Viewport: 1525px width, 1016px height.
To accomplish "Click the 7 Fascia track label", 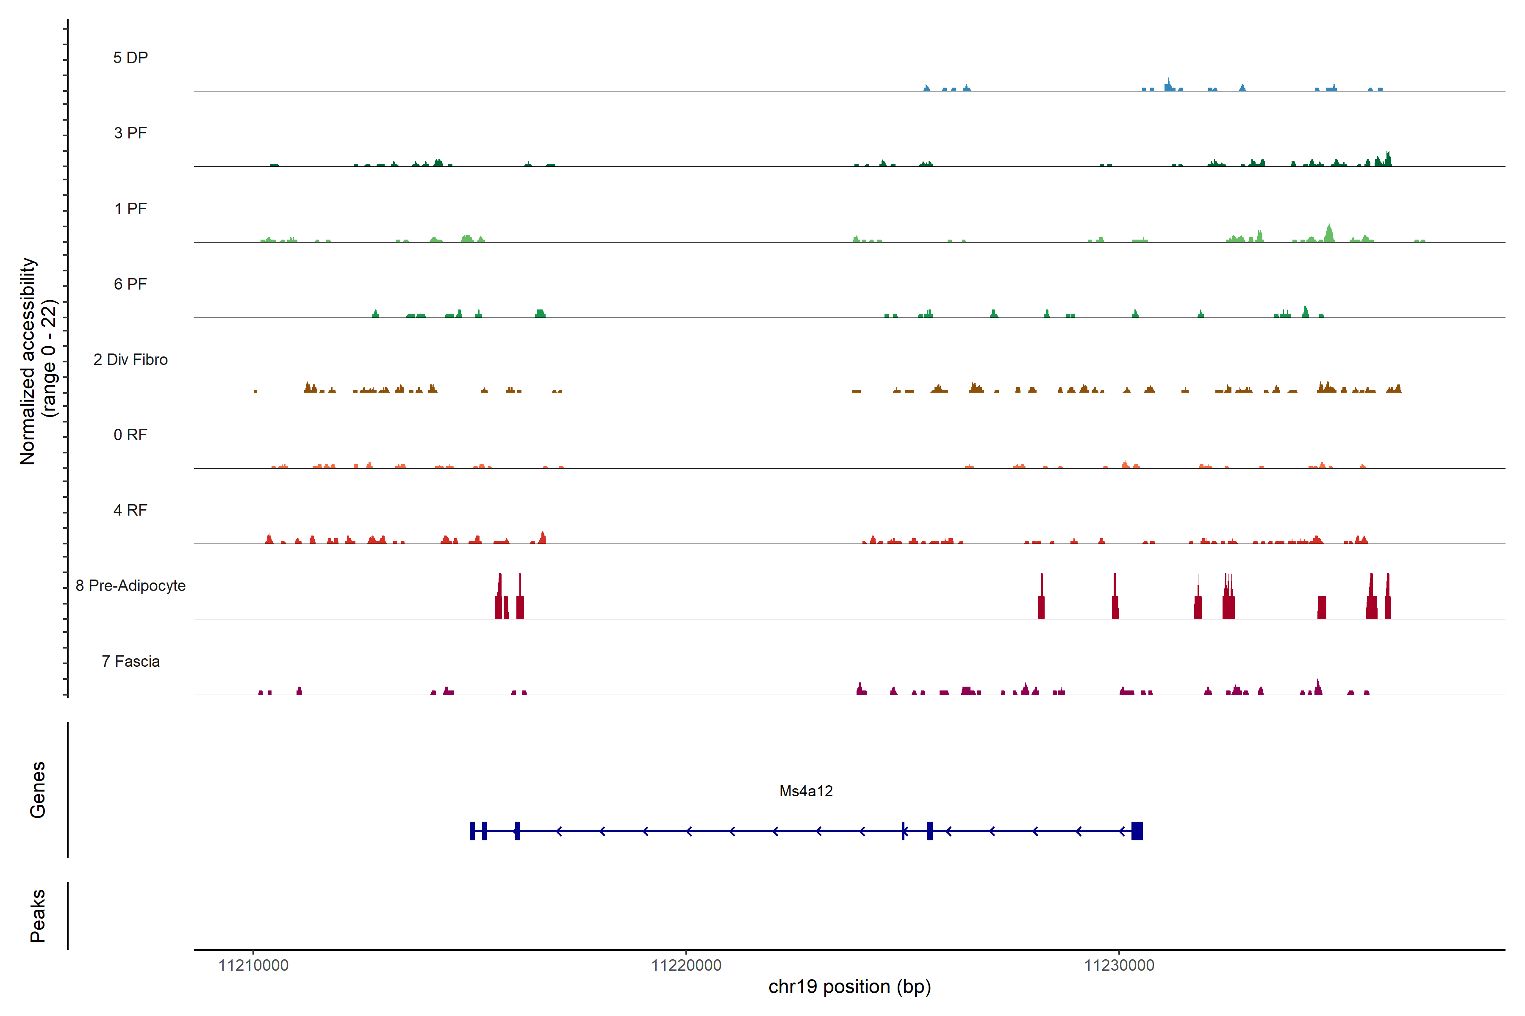I will pos(130,661).
